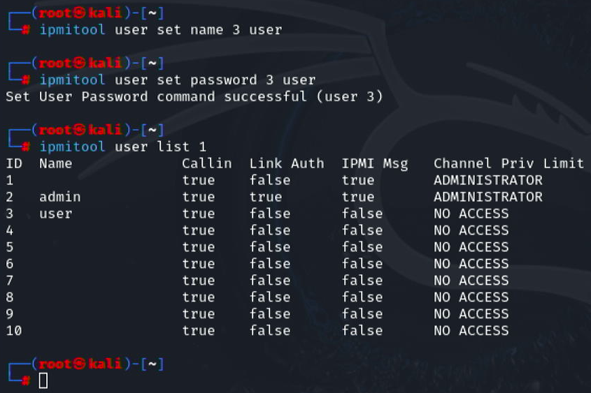Click the "ipmitool user set password 3 user" command
Viewport: 591px width, 393px height.
coord(178,80)
